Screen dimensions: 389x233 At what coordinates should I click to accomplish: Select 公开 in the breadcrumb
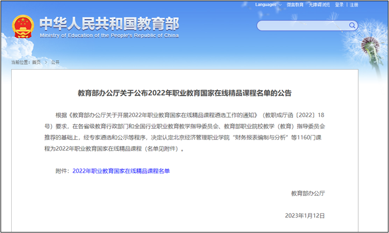(x=55, y=62)
